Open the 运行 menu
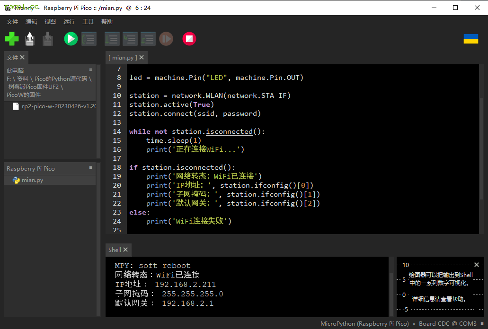The width and height of the screenshot is (488, 329). pyautogui.click(x=69, y=22)
